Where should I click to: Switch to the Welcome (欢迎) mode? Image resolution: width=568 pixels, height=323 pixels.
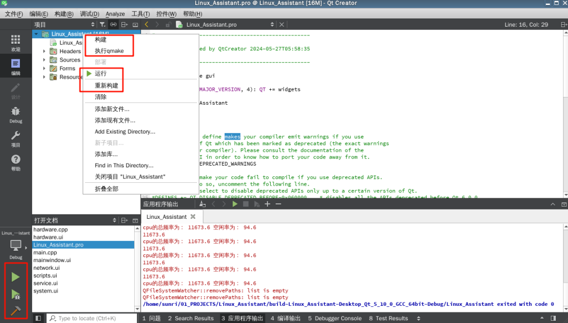[16, 43]
